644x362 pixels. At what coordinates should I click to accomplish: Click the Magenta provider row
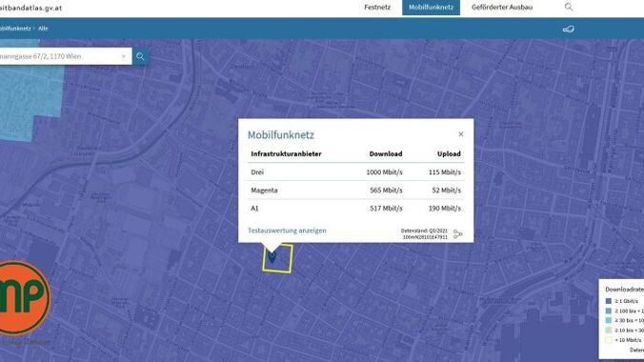pyautogui.click(x=355, y=191)
